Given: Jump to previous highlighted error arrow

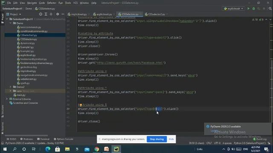Looking at the screenshot, I should click(x=266, y=20).
